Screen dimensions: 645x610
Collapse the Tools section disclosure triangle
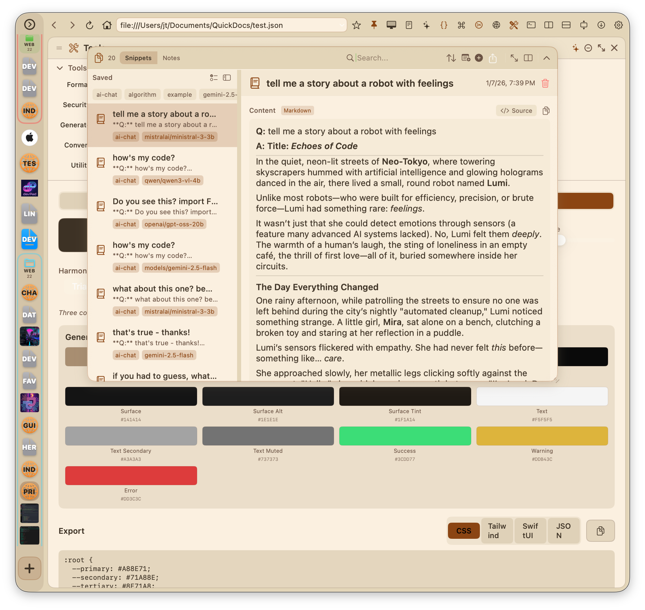60,68
